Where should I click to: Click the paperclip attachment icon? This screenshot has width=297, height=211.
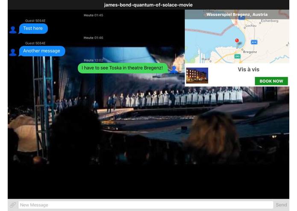13,205
